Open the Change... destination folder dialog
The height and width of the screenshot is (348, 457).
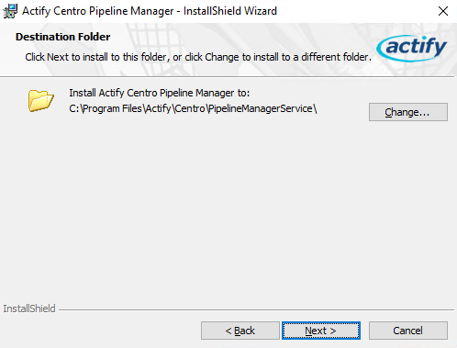[x=408, y=112]
